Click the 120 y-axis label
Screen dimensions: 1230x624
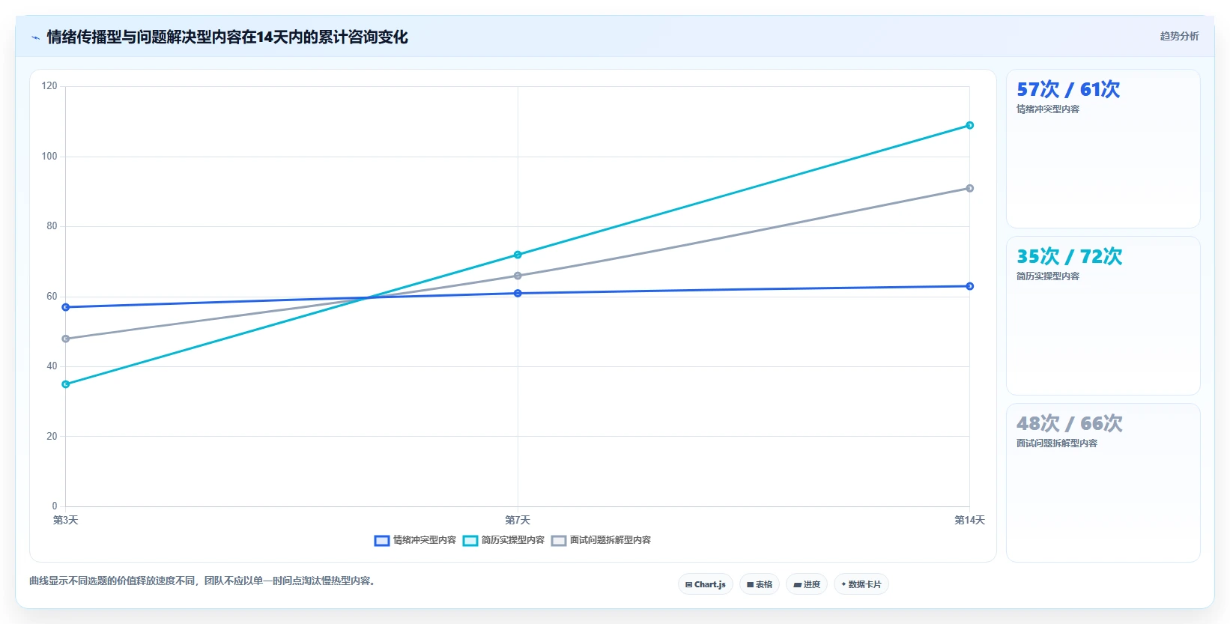click(x=49, y=86)
